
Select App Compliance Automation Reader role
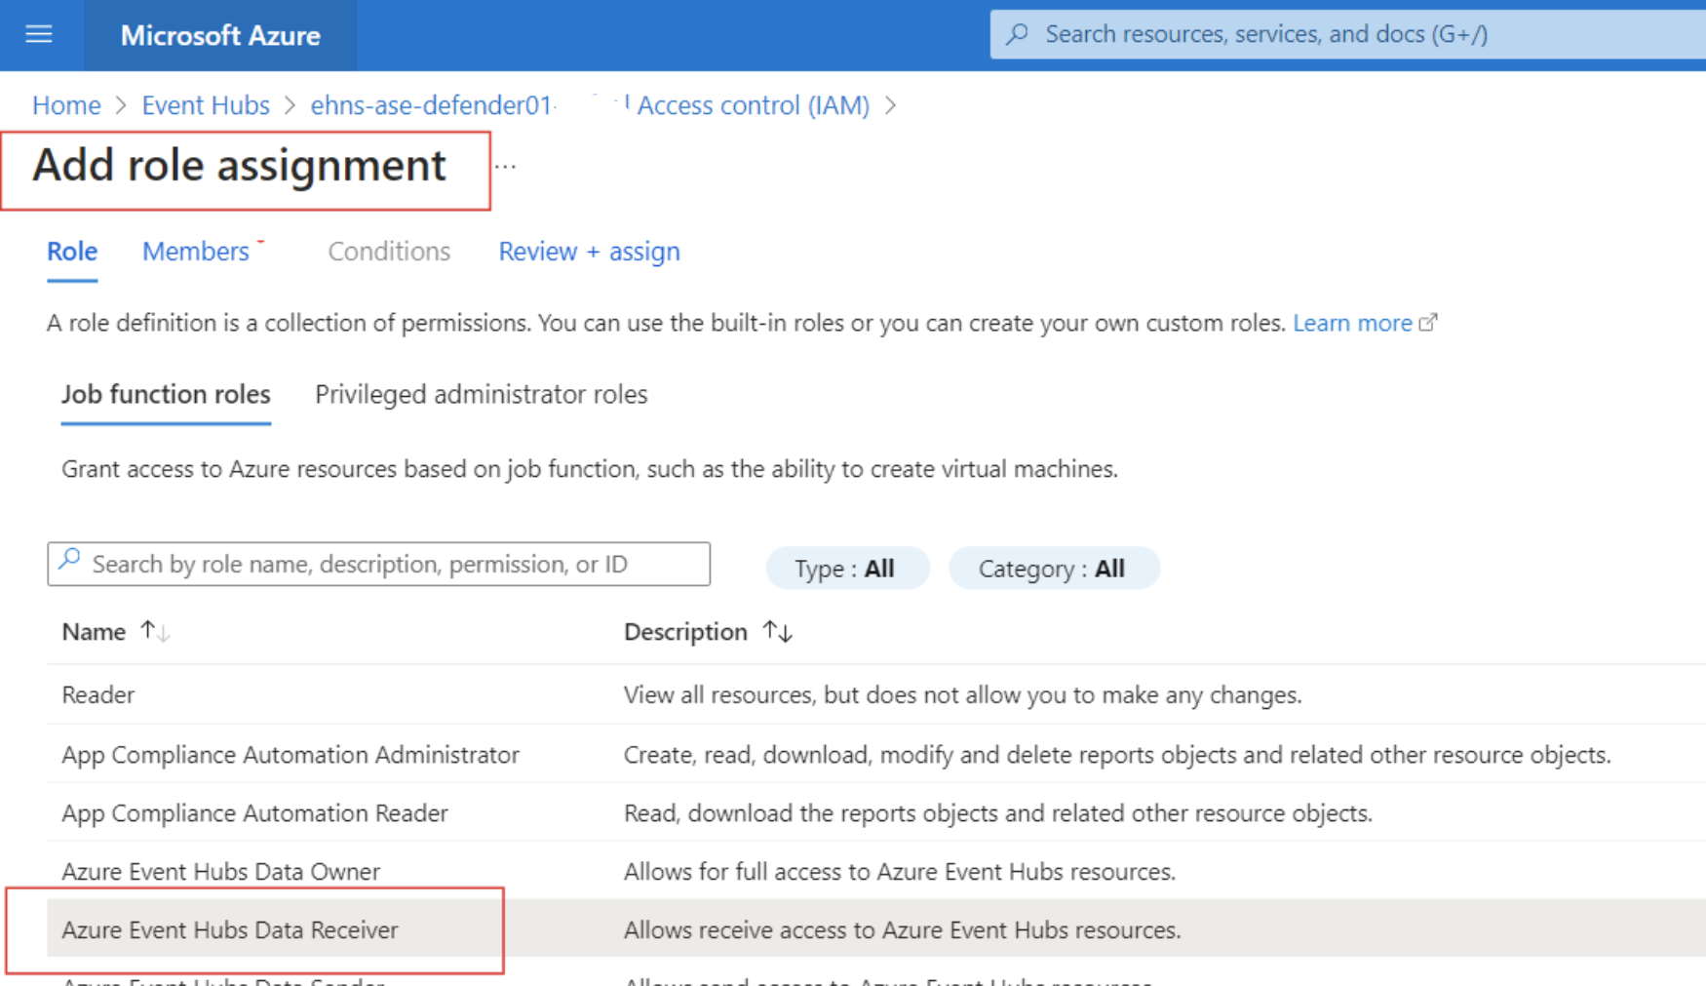tap(876, 812)
